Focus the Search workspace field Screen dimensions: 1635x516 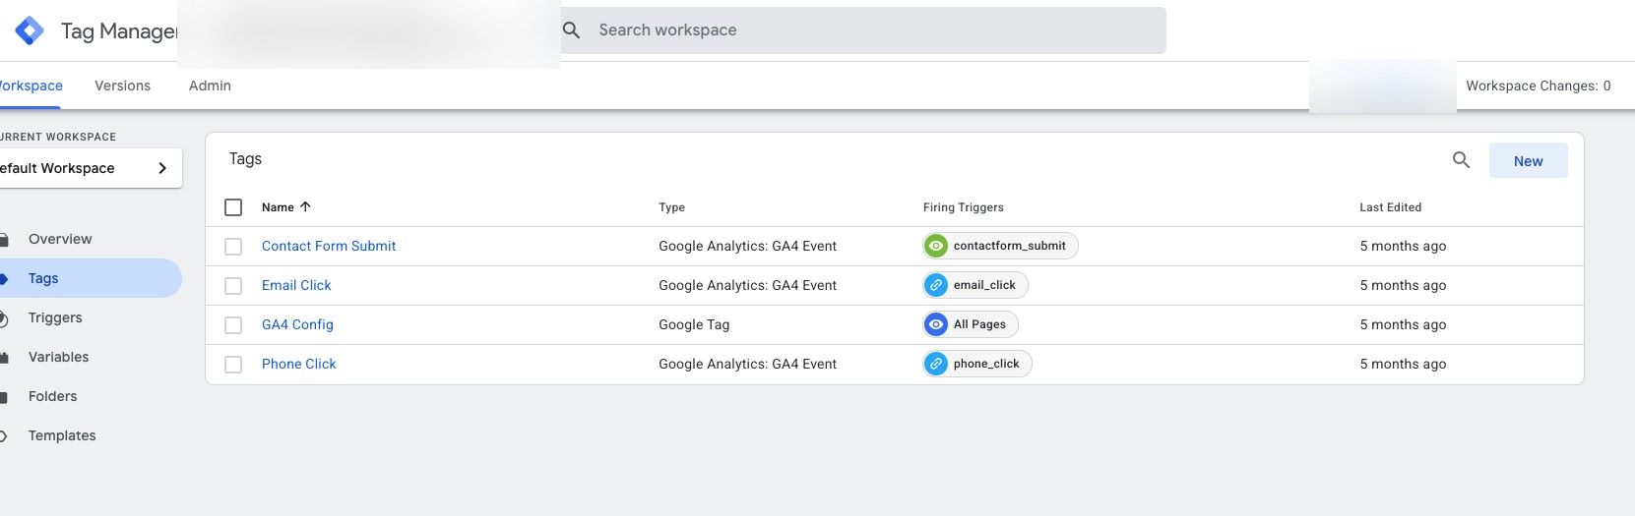[863, 30]
